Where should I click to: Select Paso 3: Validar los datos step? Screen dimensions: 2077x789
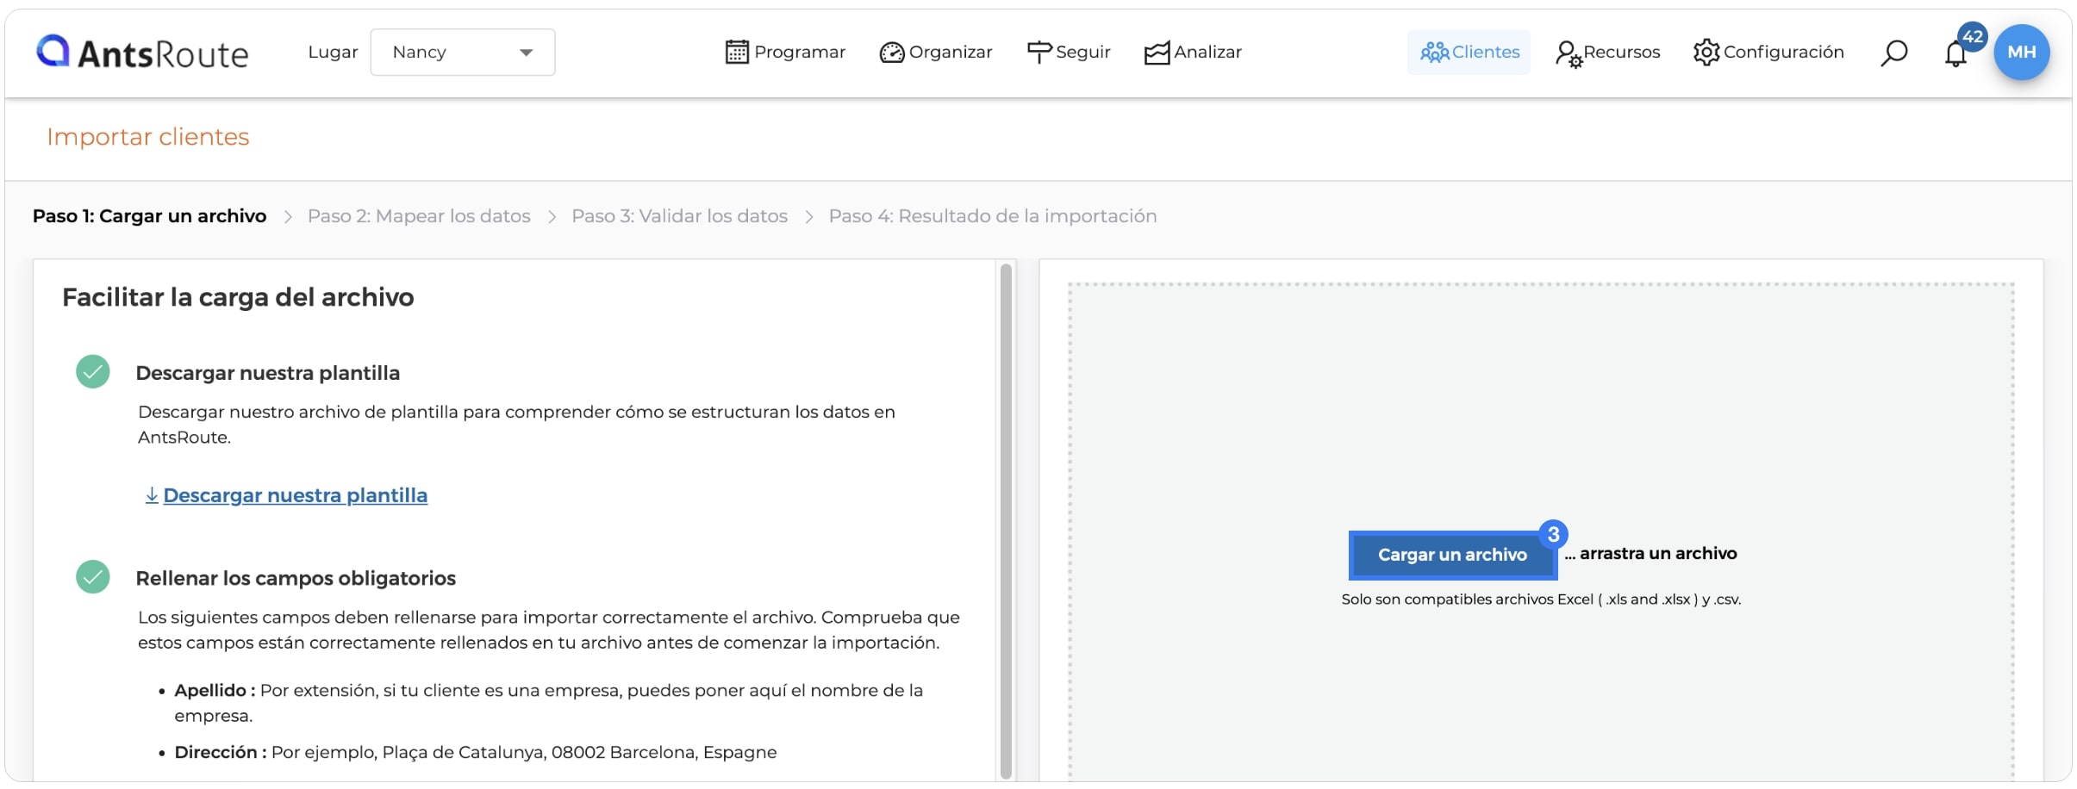[x=679, y=216]
